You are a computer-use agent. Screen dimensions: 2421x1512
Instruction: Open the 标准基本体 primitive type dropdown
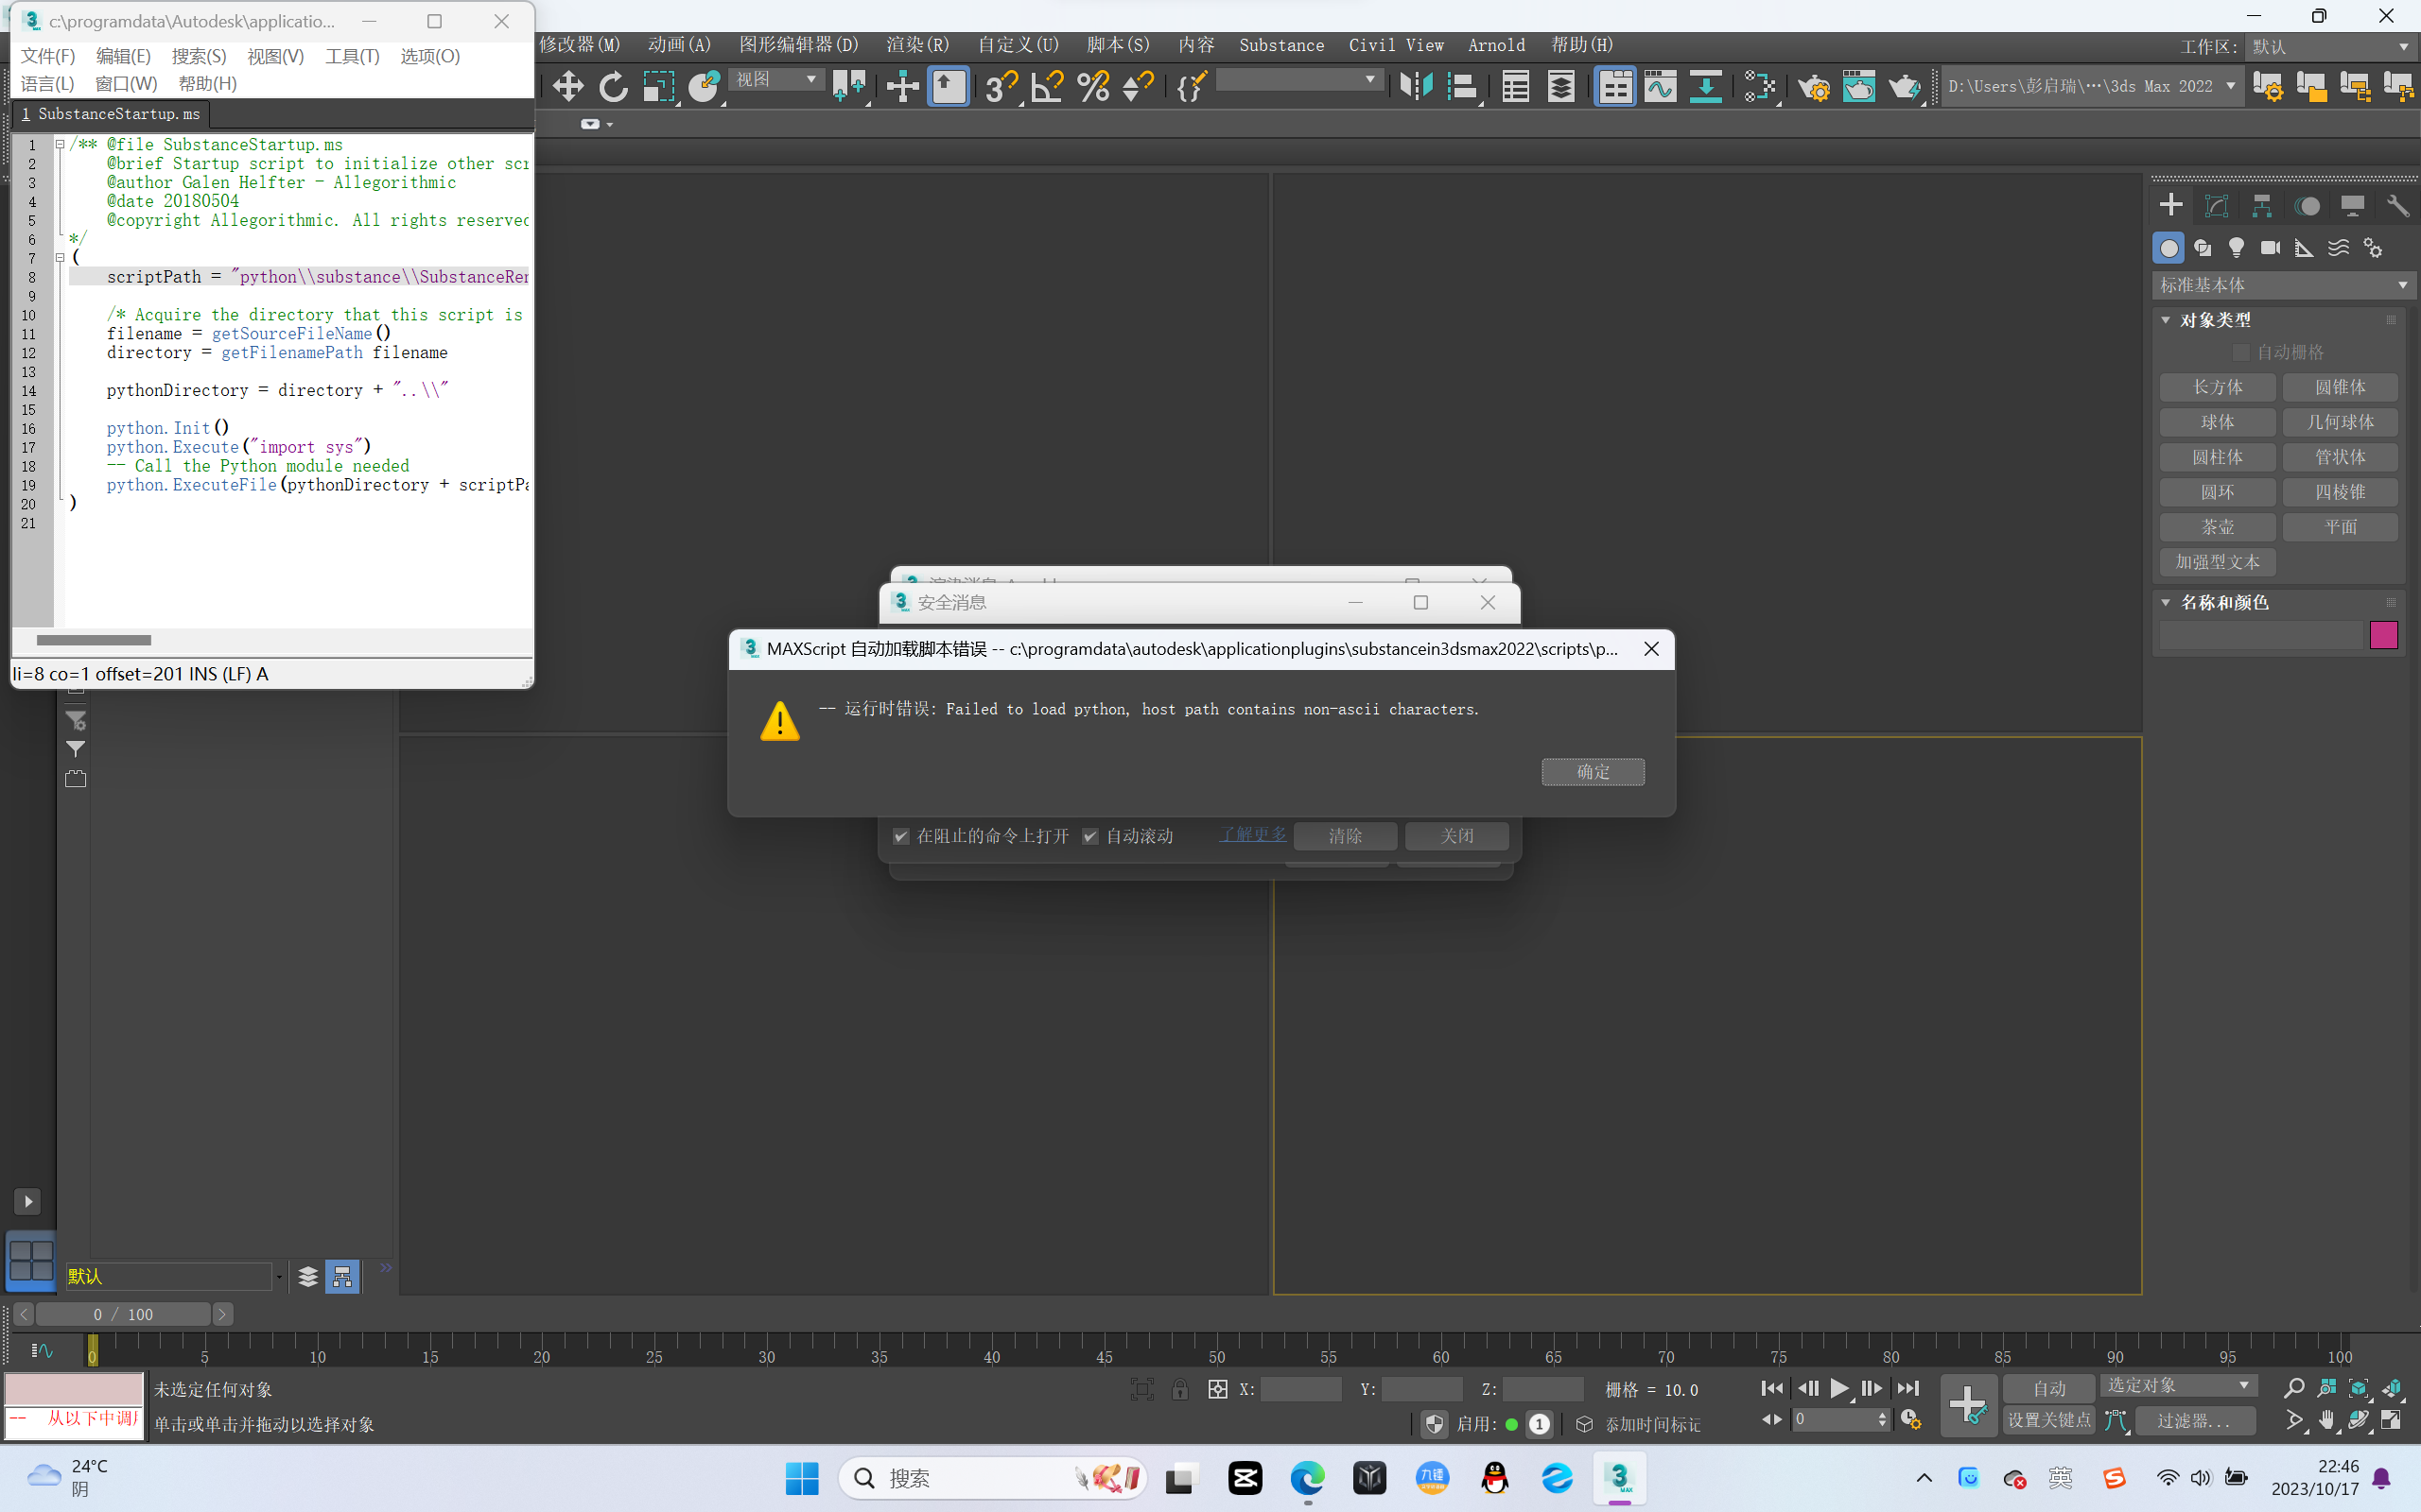point(2283,285)
